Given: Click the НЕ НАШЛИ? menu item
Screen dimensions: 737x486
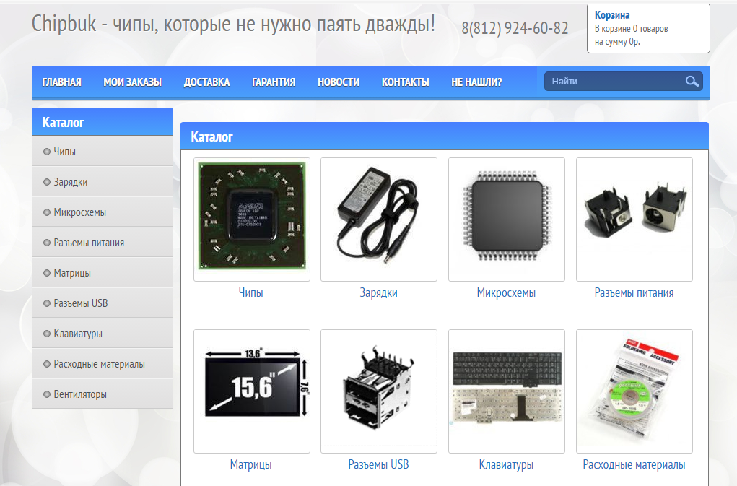Looking at the screenshot, I should (475, 82).
